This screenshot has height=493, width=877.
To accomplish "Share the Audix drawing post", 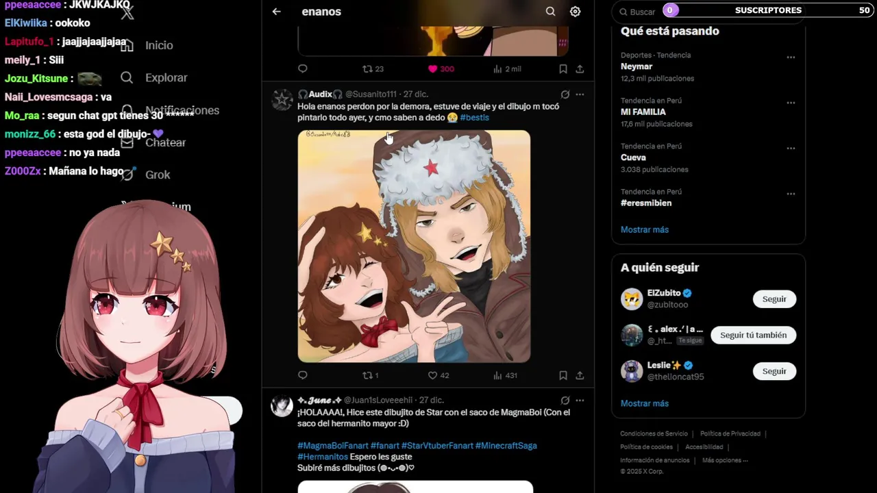I will (x=580, y=375).
